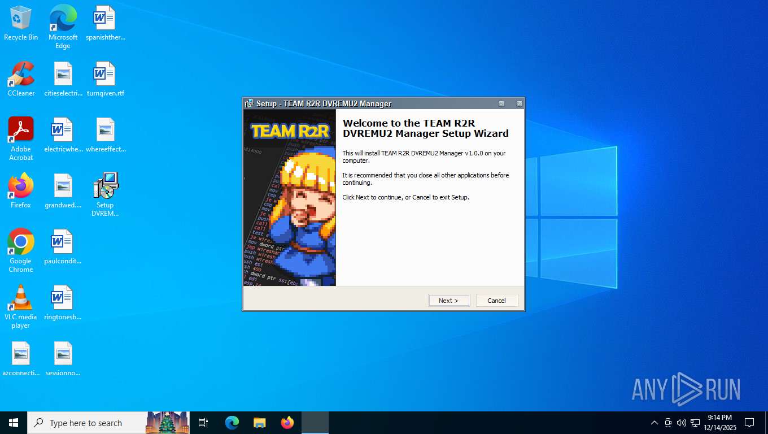Click Next to continue setup

click(449, 301)
